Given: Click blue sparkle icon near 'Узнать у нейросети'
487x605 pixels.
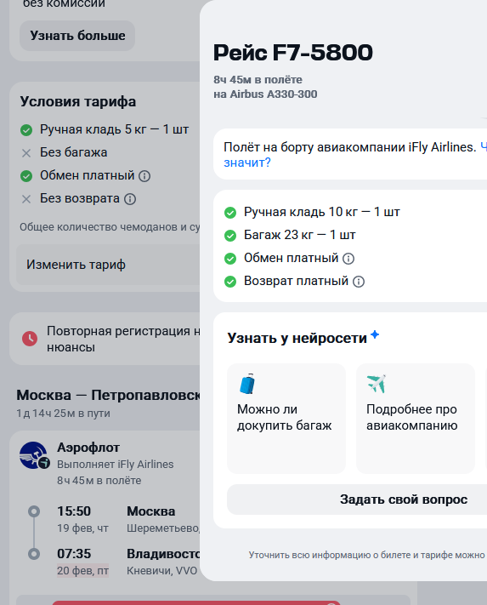Looking at the screenshot, I should tap(375, 334).
